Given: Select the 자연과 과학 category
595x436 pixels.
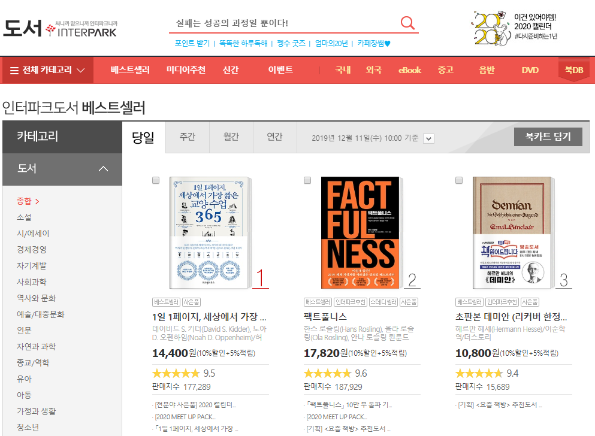Looking at the screenshot, I should [36, 347].
